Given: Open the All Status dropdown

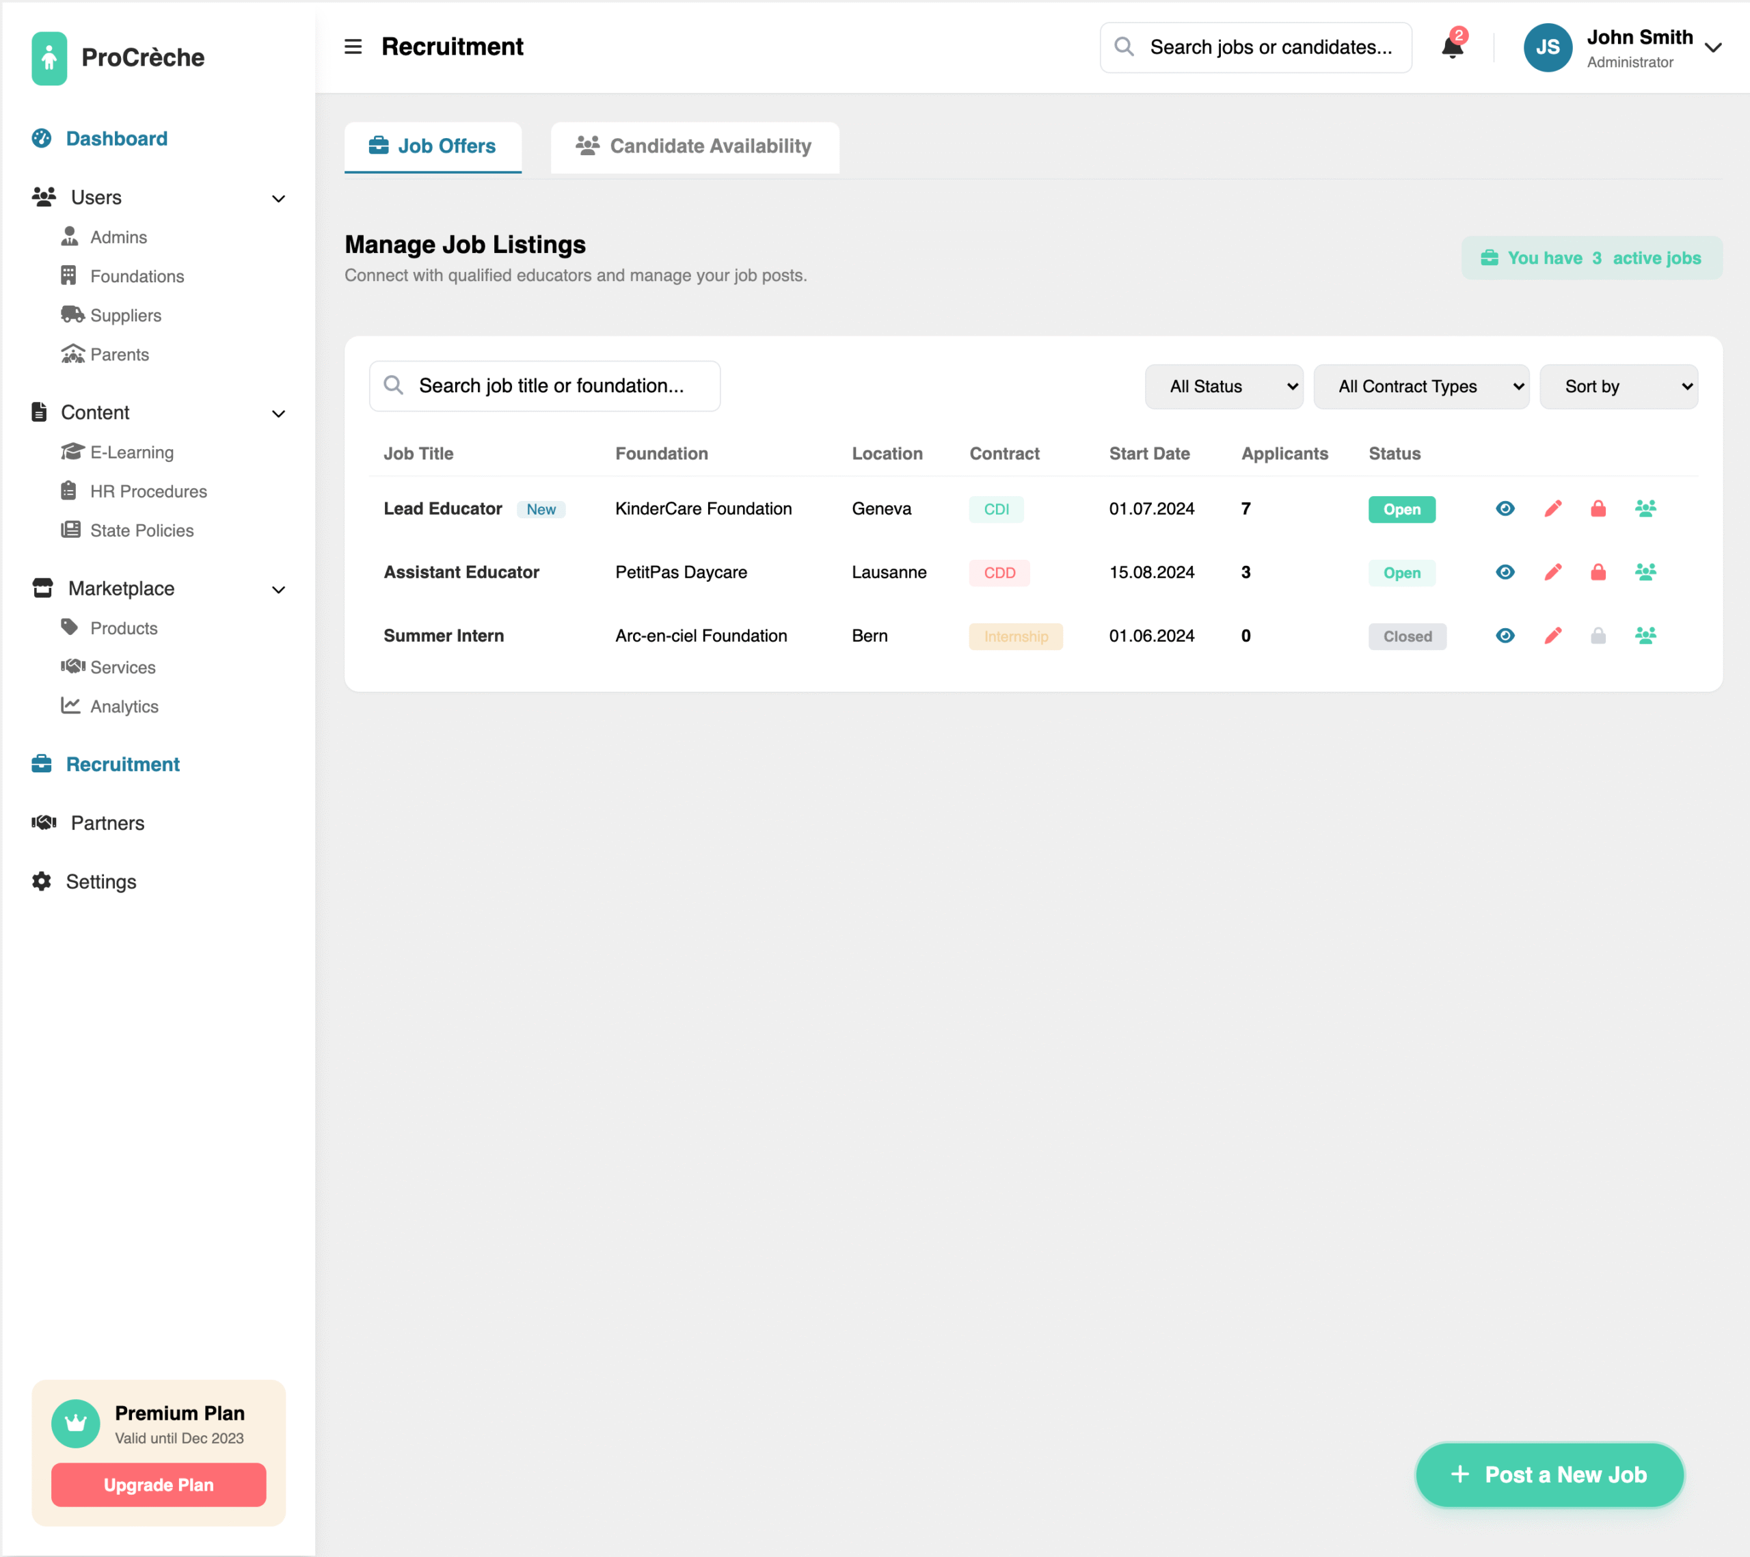Looking at the screenshot, I should (x=1224, y=386).
